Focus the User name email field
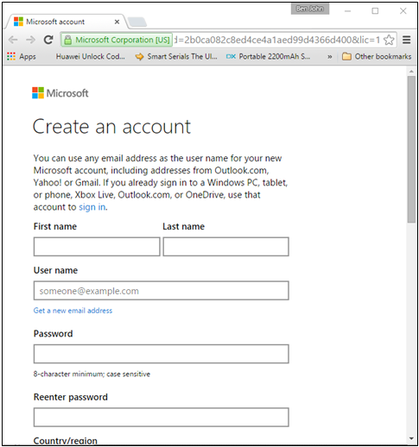The width and height of the screenshot is (419, 447). pyautogui.click(x=162, y=291)
